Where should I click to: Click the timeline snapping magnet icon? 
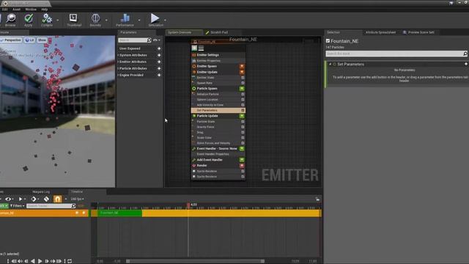(57, 199)
